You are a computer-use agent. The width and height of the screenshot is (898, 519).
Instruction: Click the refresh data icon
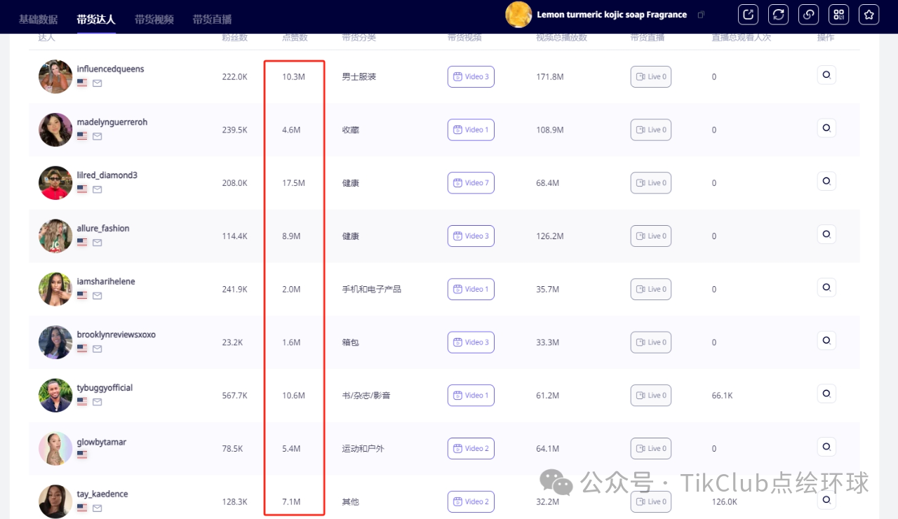click(778, 15)
